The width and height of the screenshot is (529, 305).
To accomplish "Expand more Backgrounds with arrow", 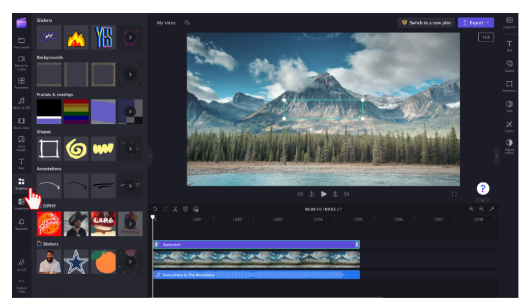I will click(x=130, y=74).
